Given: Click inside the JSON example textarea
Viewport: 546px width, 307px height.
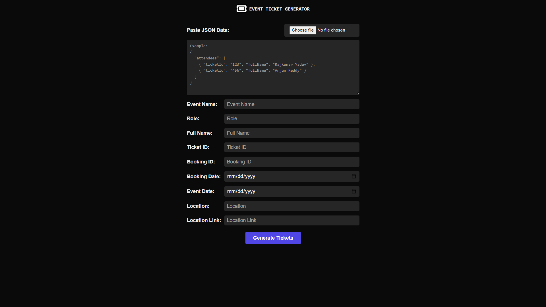Looking at the screenshot, I should [x=273, y=67].
